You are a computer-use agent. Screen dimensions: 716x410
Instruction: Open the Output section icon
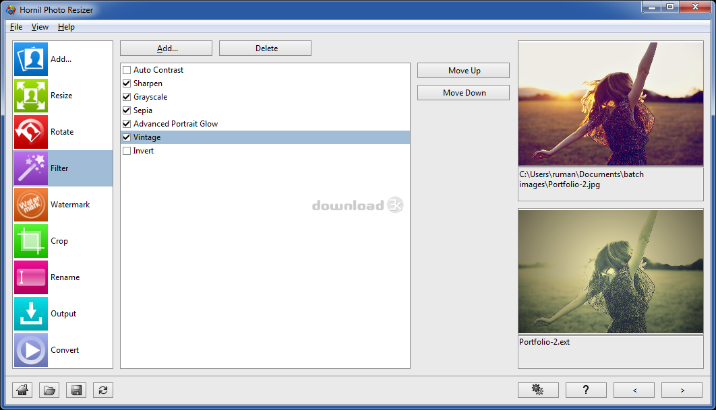click(x=31, y=314)
